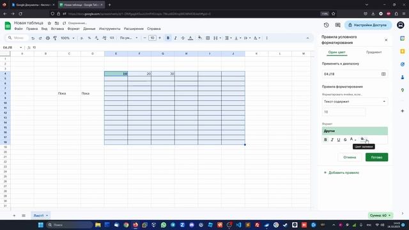
Task: Click the move-to-folder icon near title
Action: coord(57,23)
